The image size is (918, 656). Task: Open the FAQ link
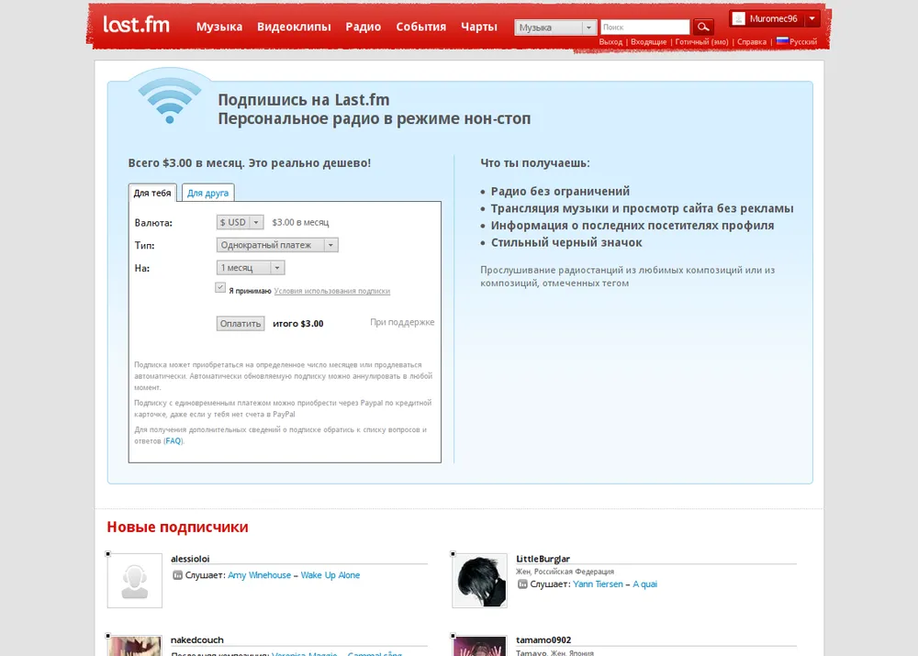[174, 440]
